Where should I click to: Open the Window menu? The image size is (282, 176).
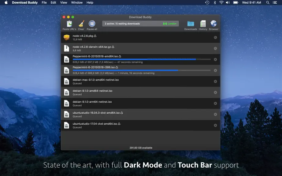(x=77, y=2)
